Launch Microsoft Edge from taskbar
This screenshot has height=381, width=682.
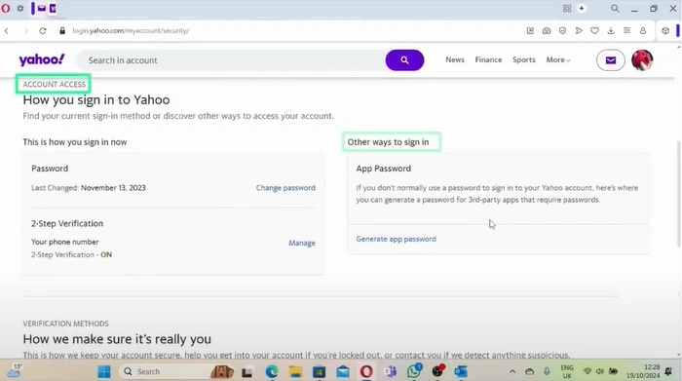[x=272, y=371]
